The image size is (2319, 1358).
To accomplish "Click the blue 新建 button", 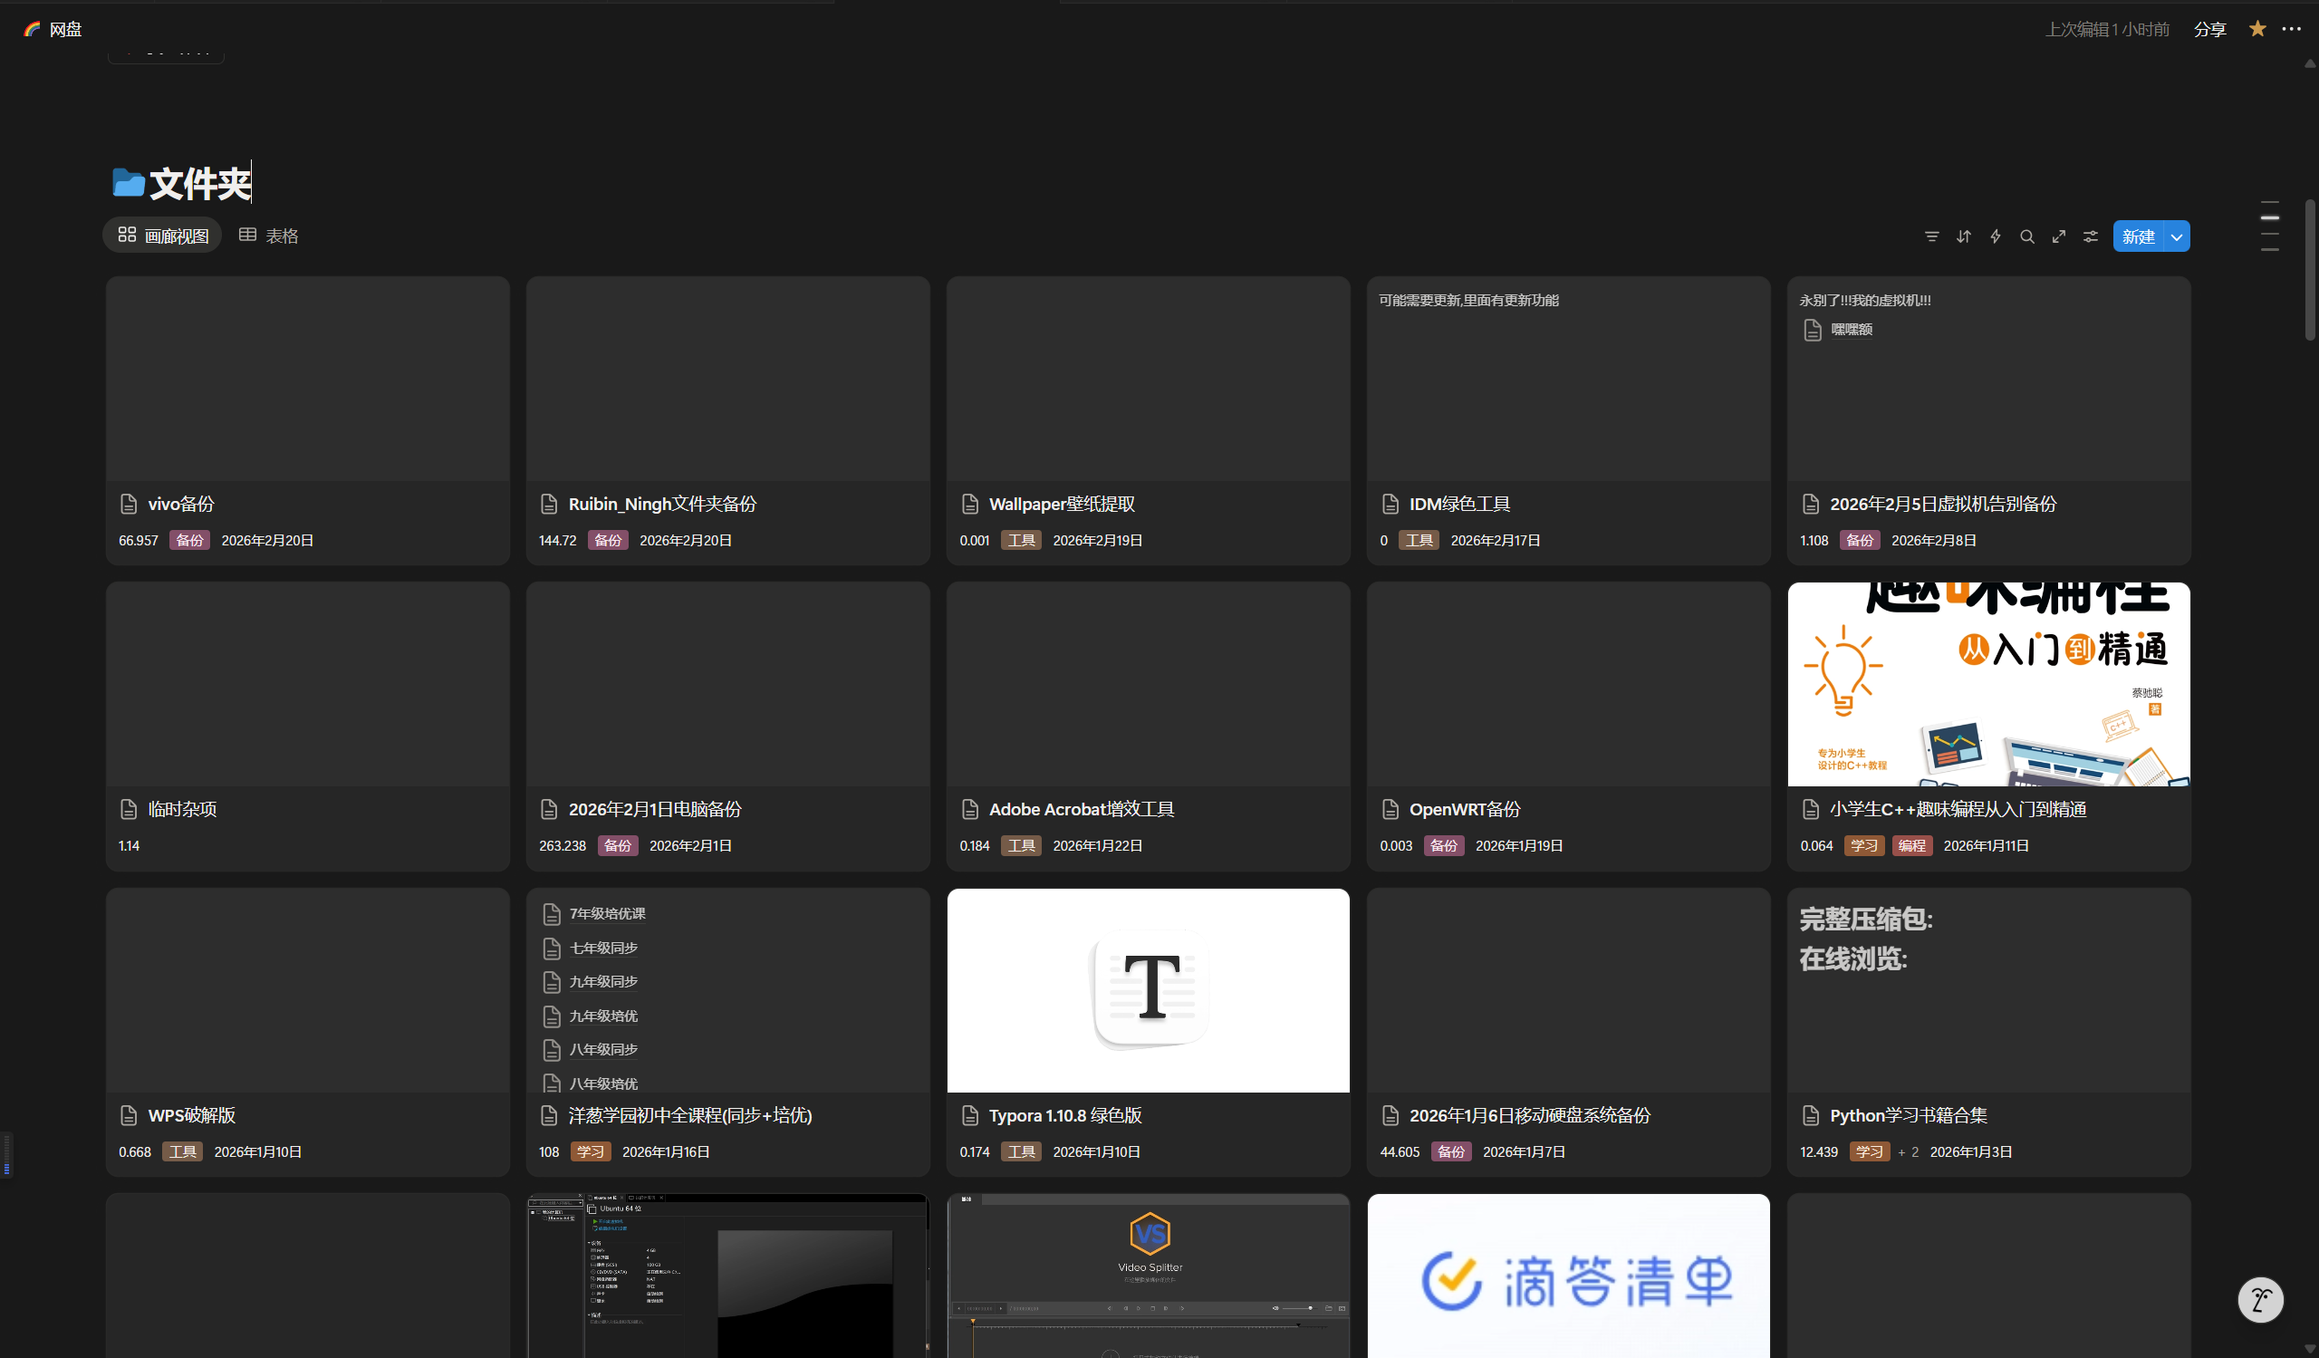I will pyautogui.click(x=2138, y=236).
